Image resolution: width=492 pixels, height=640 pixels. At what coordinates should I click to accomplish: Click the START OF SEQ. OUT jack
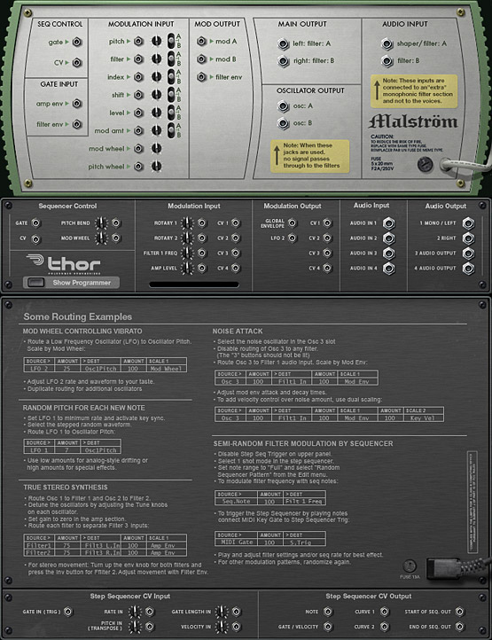pyautogui.click(x=460, y=612)
